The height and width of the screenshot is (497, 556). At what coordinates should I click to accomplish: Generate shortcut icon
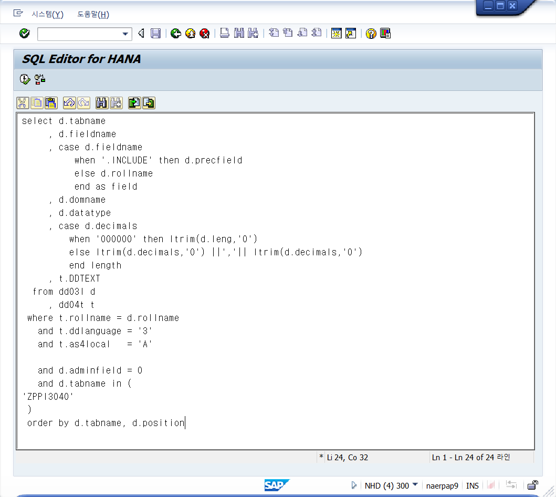[351, 33]
